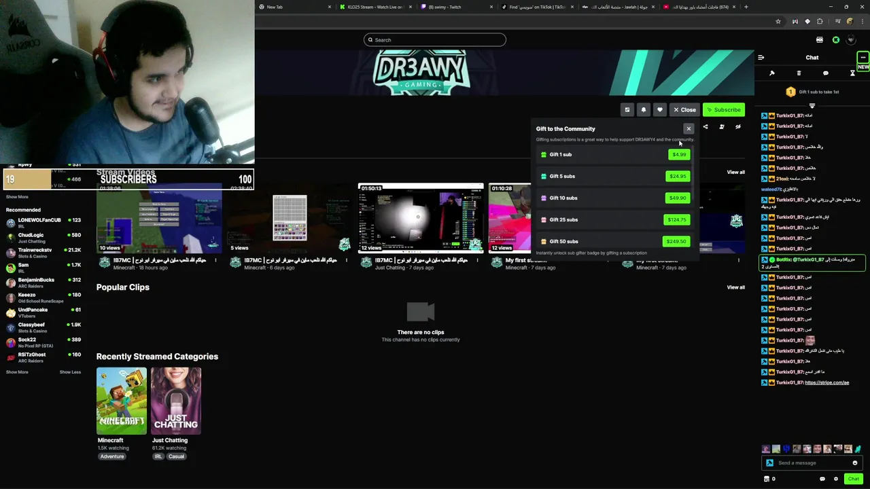
Task: Click the trash can icon under Chat
Action: click(799, 73)
